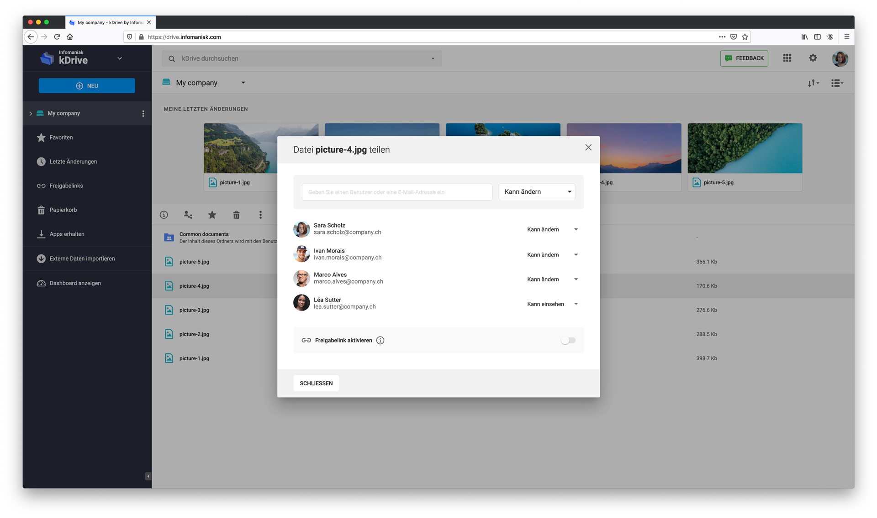Viewport: 877px width, 518px height.
Task: Click the user profile avatar at top right
Action: [x=840, y=58]
